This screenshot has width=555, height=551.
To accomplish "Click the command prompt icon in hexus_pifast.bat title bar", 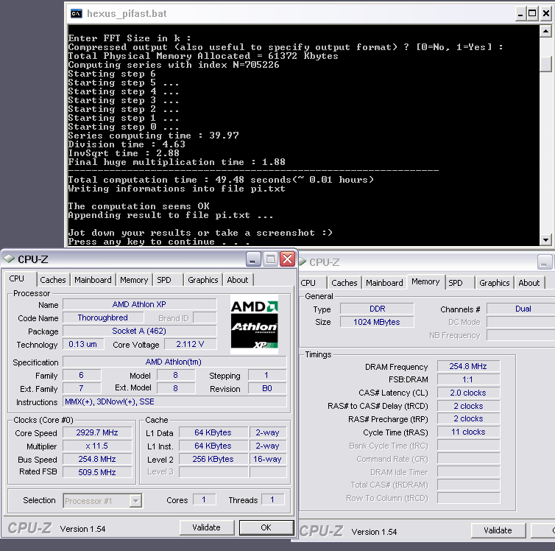I will coord(76,13).
